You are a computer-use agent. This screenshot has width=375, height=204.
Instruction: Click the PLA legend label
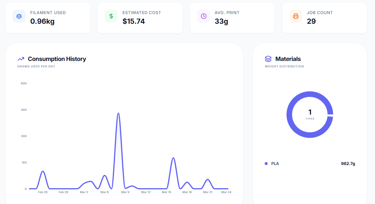click(x=275, y=164)
